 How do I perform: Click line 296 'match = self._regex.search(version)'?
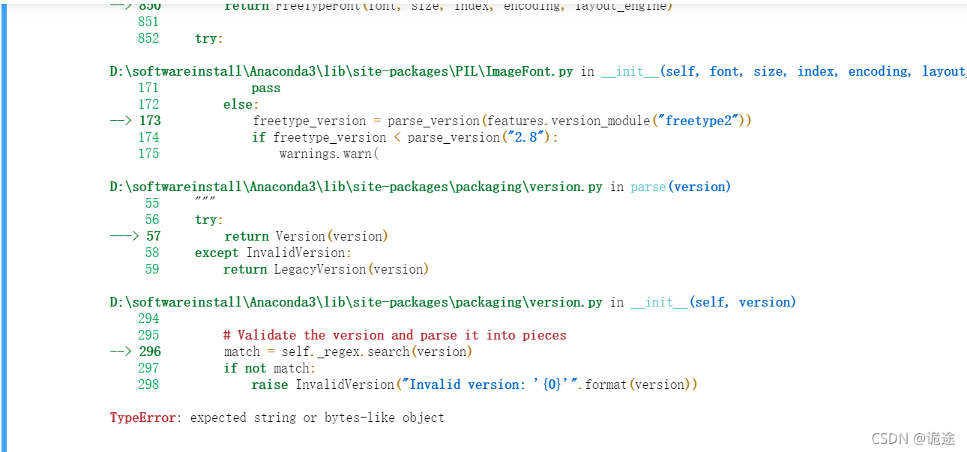(x=348, y=352)
